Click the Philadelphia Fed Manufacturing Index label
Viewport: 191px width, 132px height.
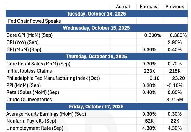pos(53,78)
